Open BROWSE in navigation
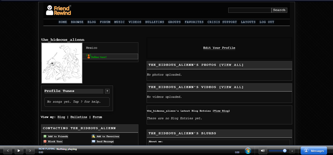This screenshot has height=155, width=333. [77, 22]
